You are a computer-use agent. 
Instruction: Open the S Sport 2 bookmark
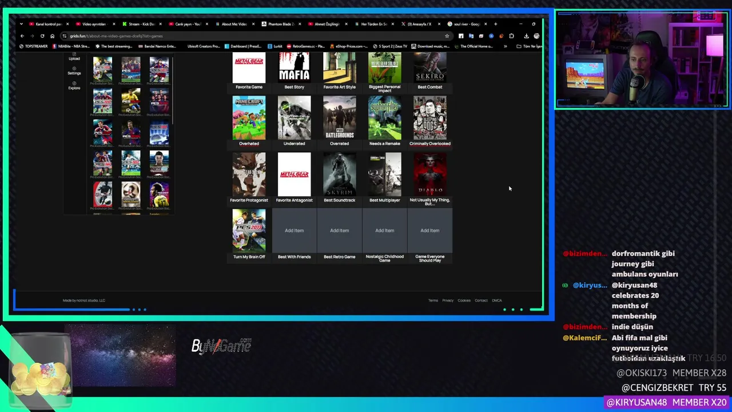coord(391,46)
